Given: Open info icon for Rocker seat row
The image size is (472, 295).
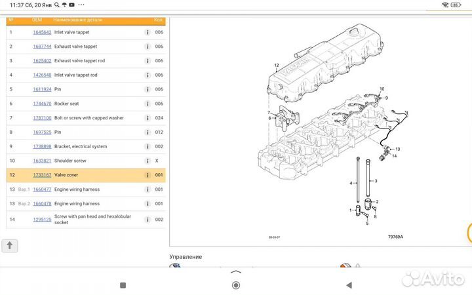Looking at the screenshot, I should click(147, 104).
